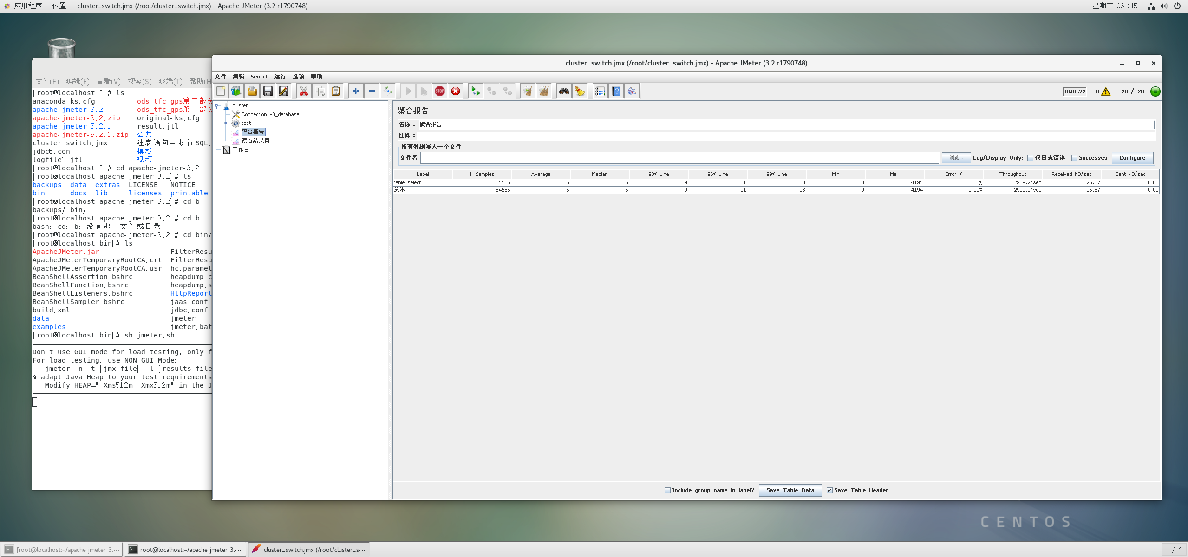
Task: Collapse the cluster test plan node
Action: 217,106
